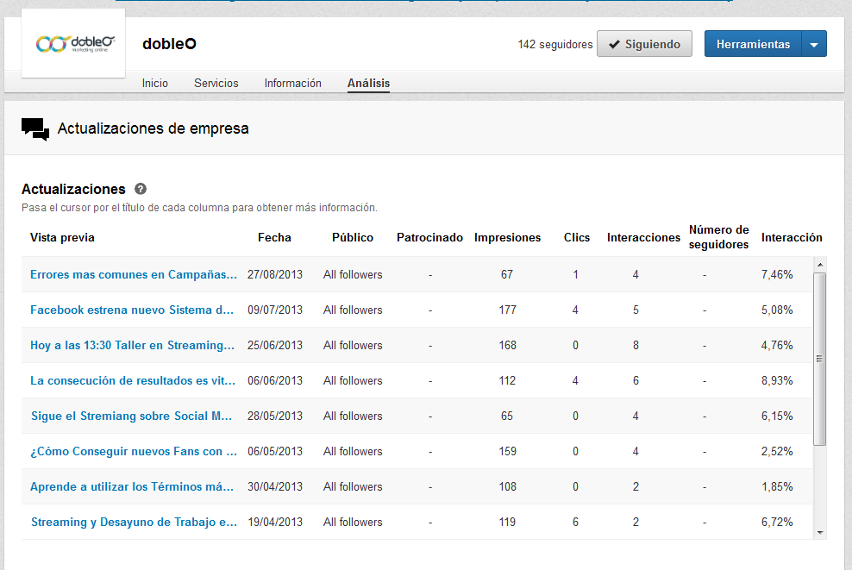Click the dobleO company logo

pyautogui.click(x=72, y=42)
